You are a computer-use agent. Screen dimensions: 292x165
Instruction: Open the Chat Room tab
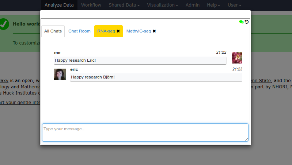(x=79, y=31)
